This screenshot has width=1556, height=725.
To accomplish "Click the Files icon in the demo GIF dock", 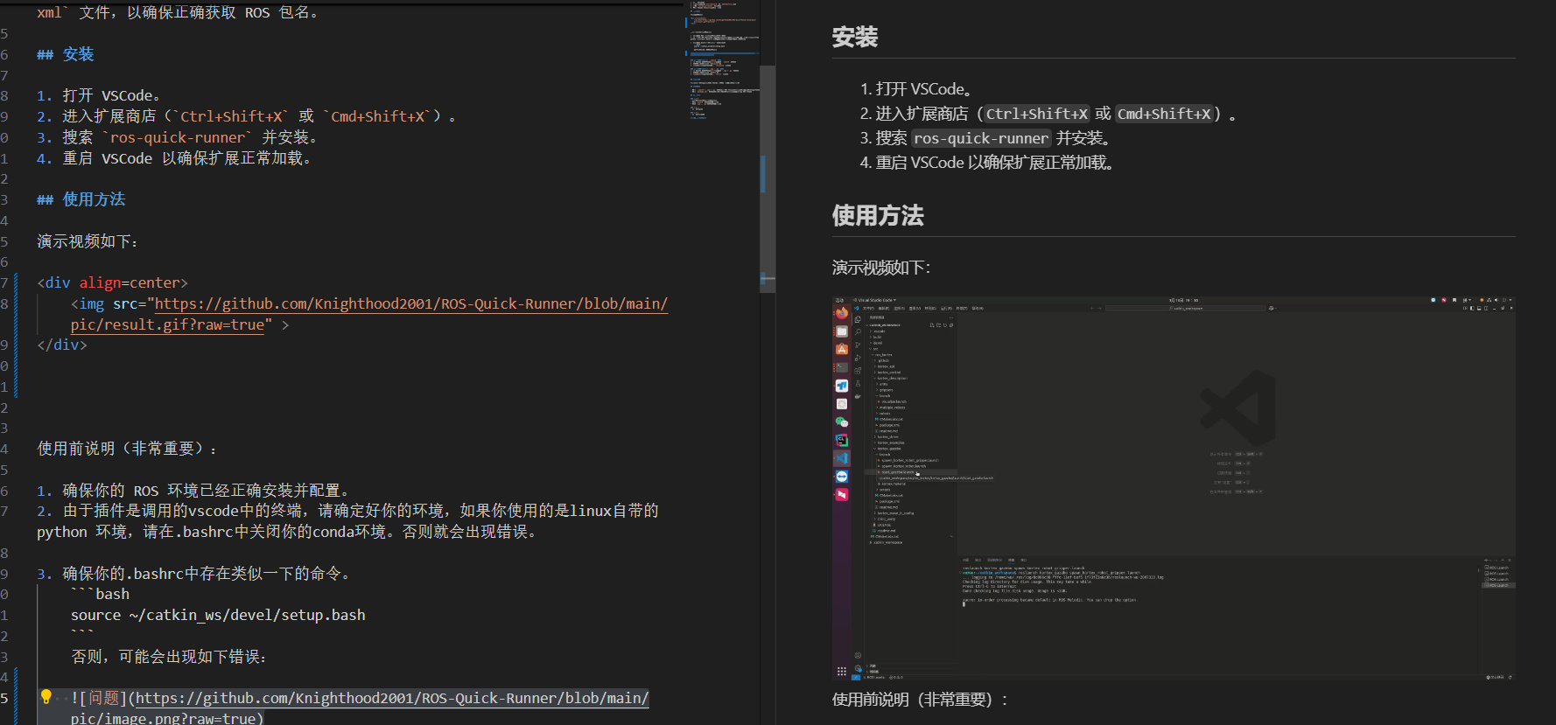I will click(841, 331).
